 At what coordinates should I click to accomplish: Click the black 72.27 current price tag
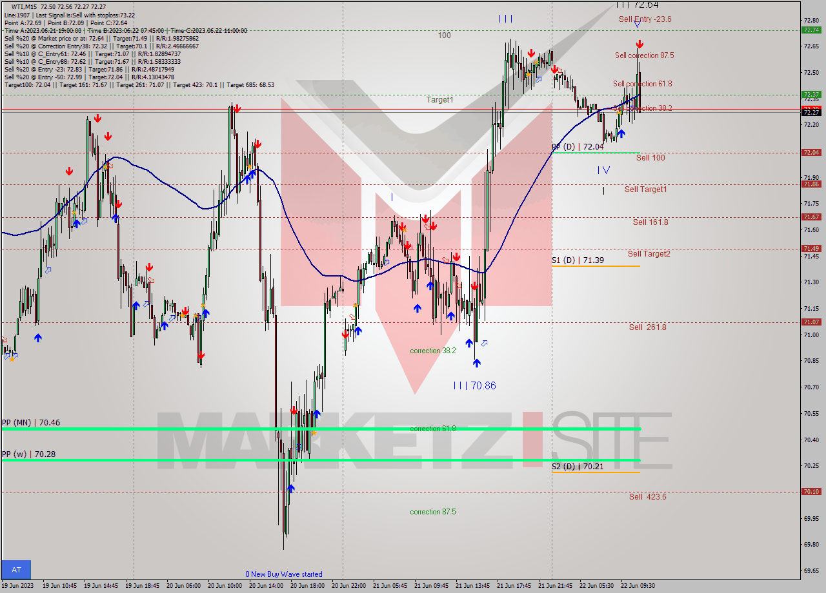tap(811, 112)
